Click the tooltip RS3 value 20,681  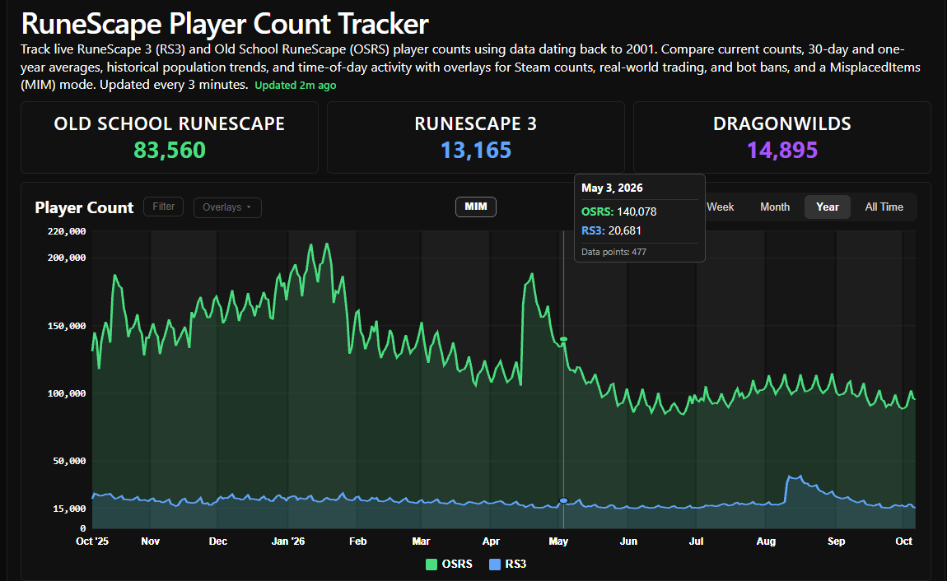pos(624,230)
